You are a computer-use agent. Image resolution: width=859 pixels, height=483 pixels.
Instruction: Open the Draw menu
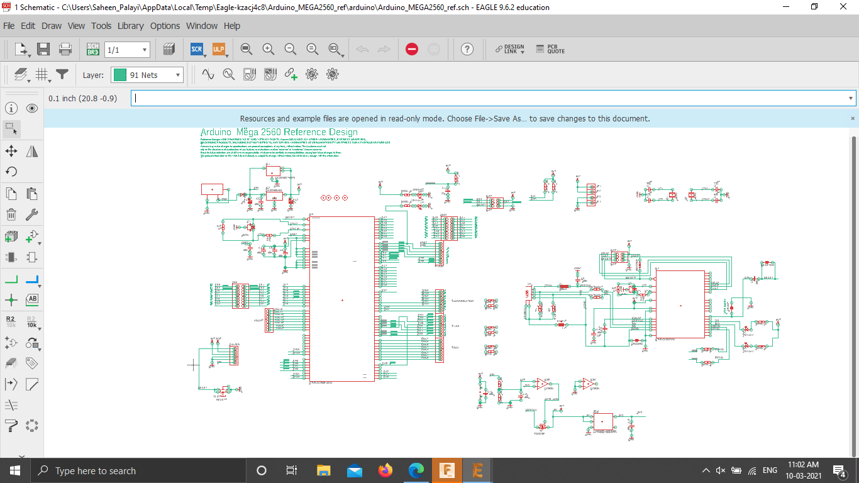(52, 26)
